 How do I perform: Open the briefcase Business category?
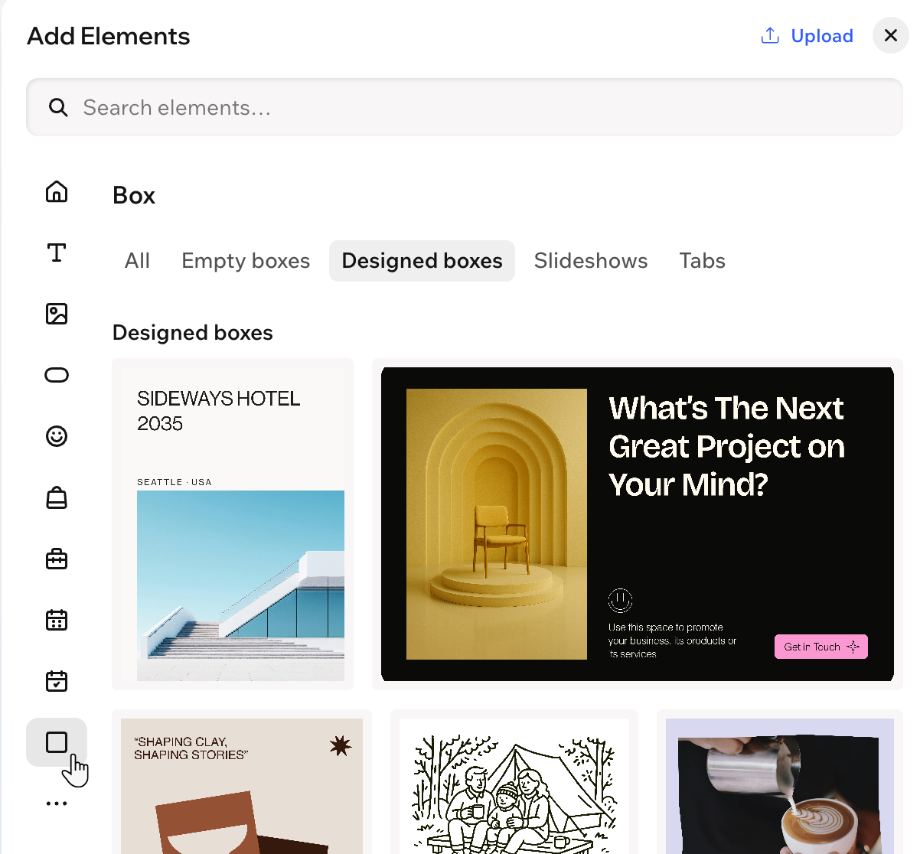pos(57,559)
